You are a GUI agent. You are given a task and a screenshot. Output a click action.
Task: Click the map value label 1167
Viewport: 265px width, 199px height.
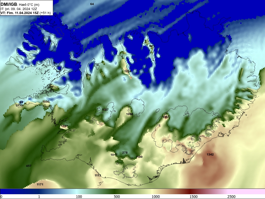coord(105,110)
